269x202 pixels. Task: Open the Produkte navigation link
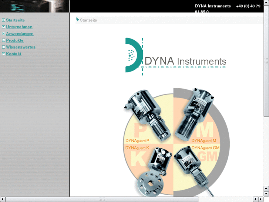click(15, 40)
